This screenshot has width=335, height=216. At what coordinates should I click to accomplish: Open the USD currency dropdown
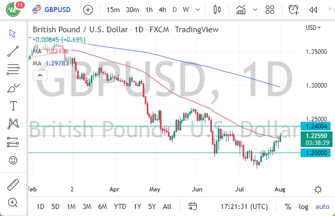(x=313, y=28)
